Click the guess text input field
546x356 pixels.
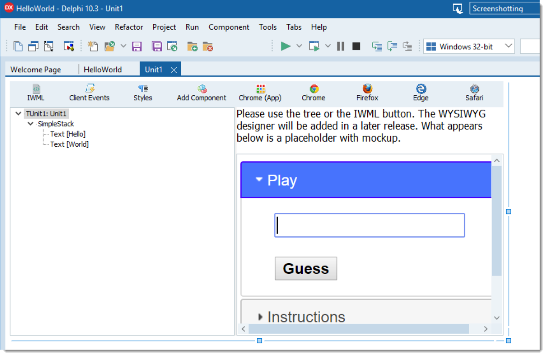369,225
